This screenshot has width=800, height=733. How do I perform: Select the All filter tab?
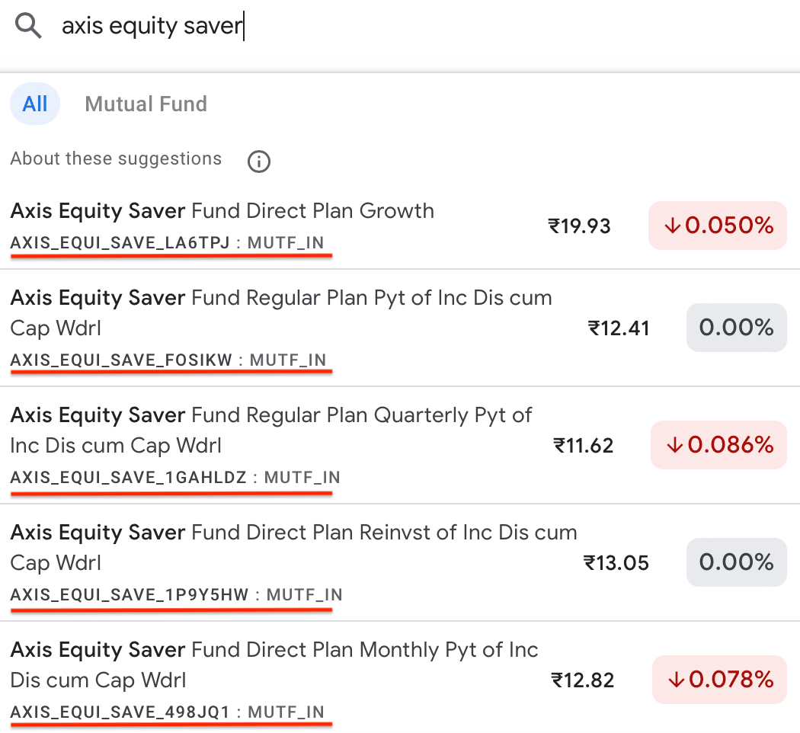(35, 104)
